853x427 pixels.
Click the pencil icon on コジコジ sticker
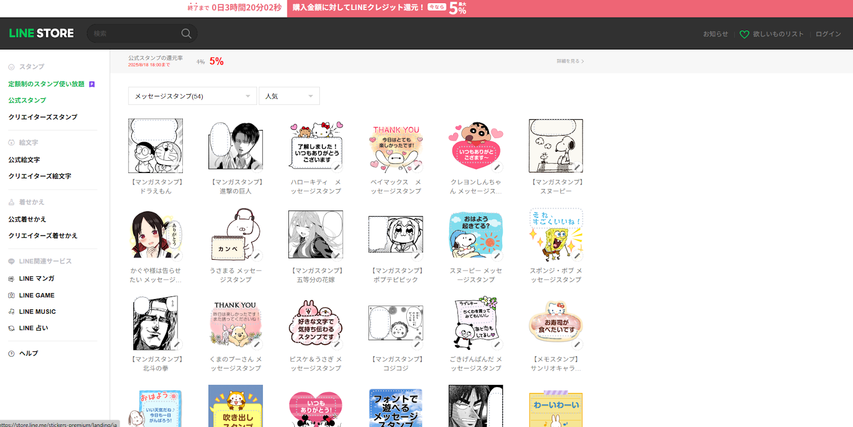(417, 344)
